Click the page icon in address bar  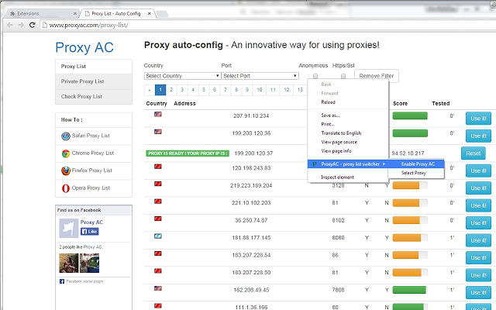(45, 25)
